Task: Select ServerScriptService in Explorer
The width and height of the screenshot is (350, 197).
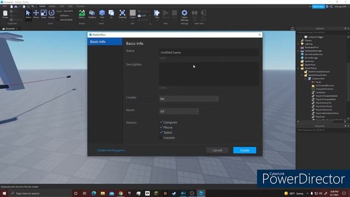Action: pos(313,54)
